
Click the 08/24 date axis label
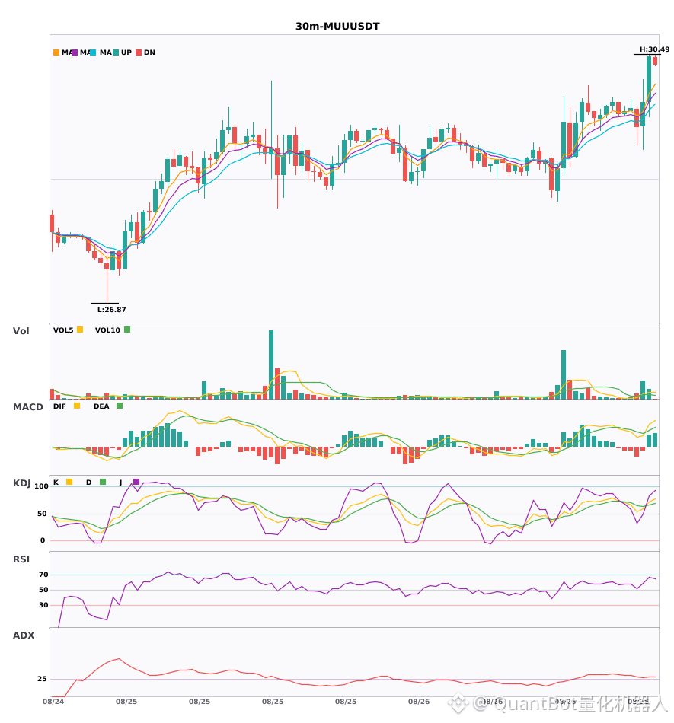(x=53, y=702)
